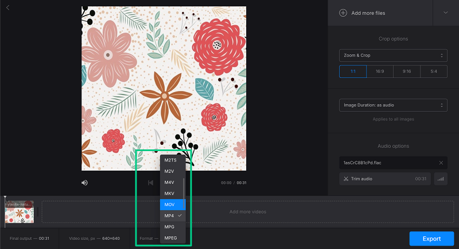Choose M4V format
This screenshot has height=249, width=459.
click(173, 183)
